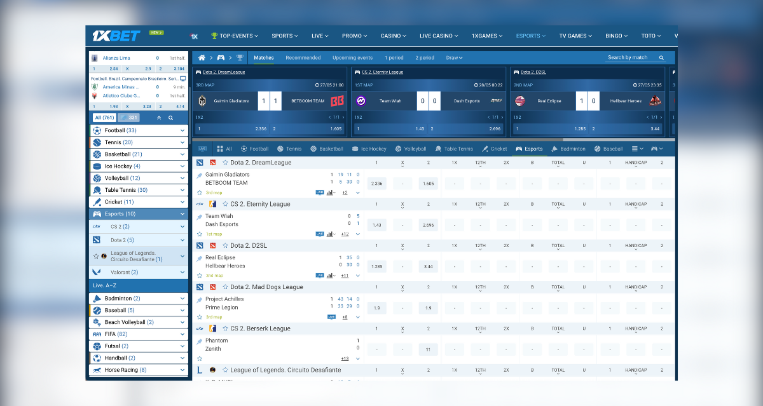Collapse the sports list with the double-chevron icon
This screenshot has height=406, width=763.
159,118
